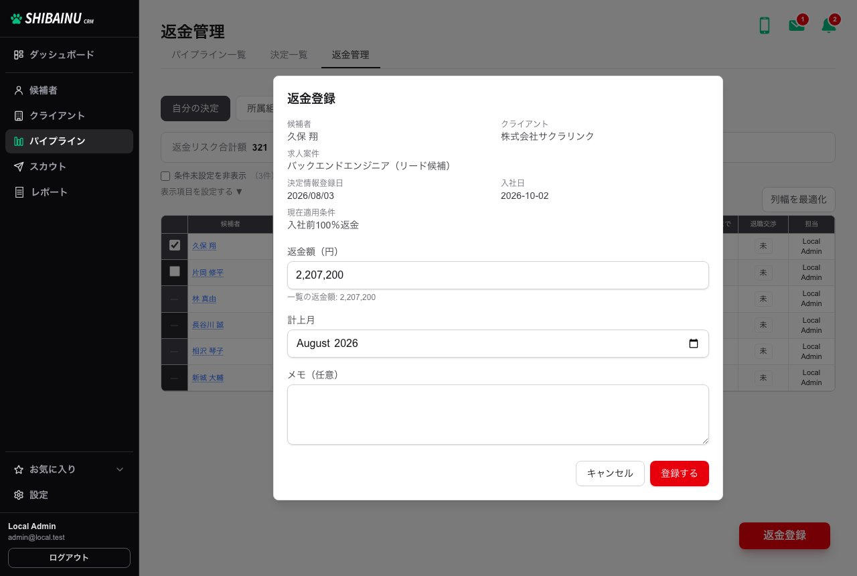
Task: Click 列幅を最適化 button
Action: tap(799, 200)
